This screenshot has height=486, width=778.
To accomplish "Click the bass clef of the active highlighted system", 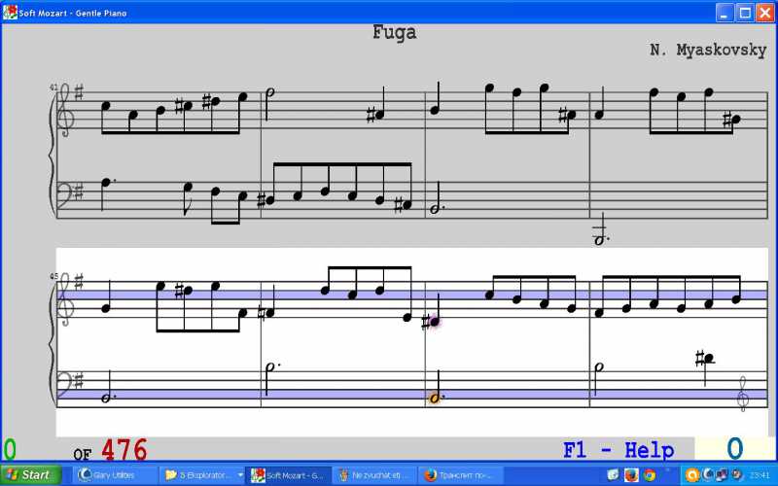I will (x=65, y=386).
